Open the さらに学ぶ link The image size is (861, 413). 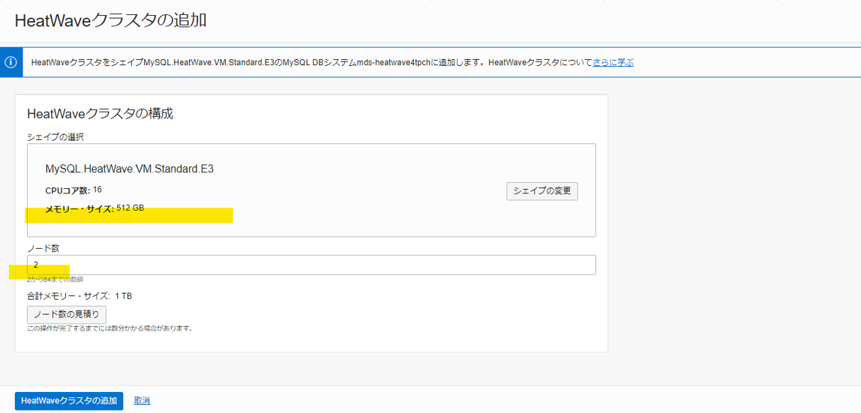pyautogui.click(x=613, y=62)
